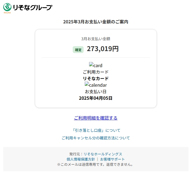Click the りそなグループ logo text
Image resolution: width=192 pixels, height=172 pixels.
tap(32, 7)
